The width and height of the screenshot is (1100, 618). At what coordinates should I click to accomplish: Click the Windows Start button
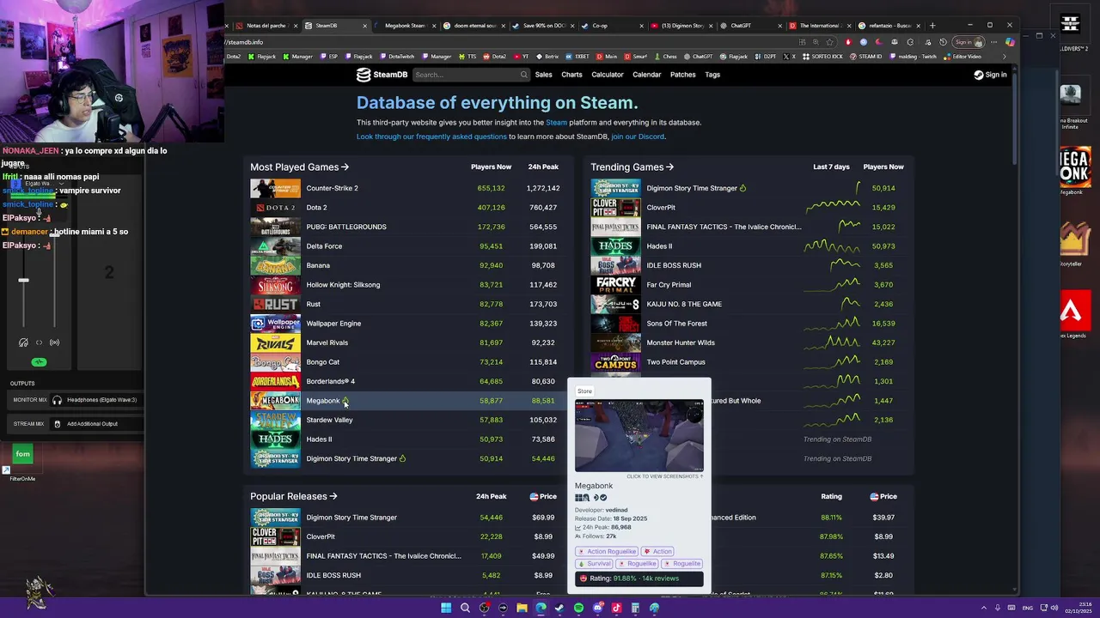tap(446, 608)
